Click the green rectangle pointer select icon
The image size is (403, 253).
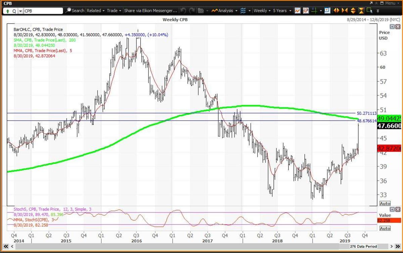point(369,11)
